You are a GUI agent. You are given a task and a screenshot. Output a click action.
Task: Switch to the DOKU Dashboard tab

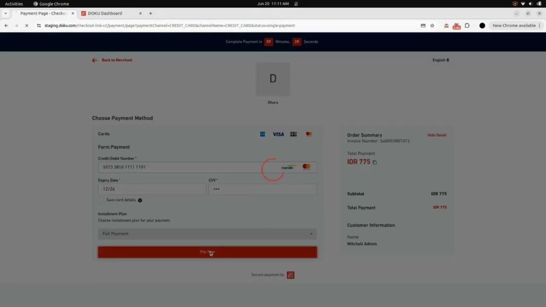click(x=111, y=13)
